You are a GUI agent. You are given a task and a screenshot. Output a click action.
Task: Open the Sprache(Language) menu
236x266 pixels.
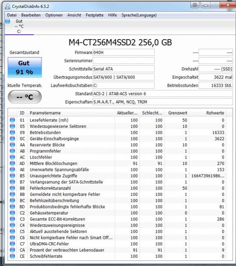click(139, 15)
